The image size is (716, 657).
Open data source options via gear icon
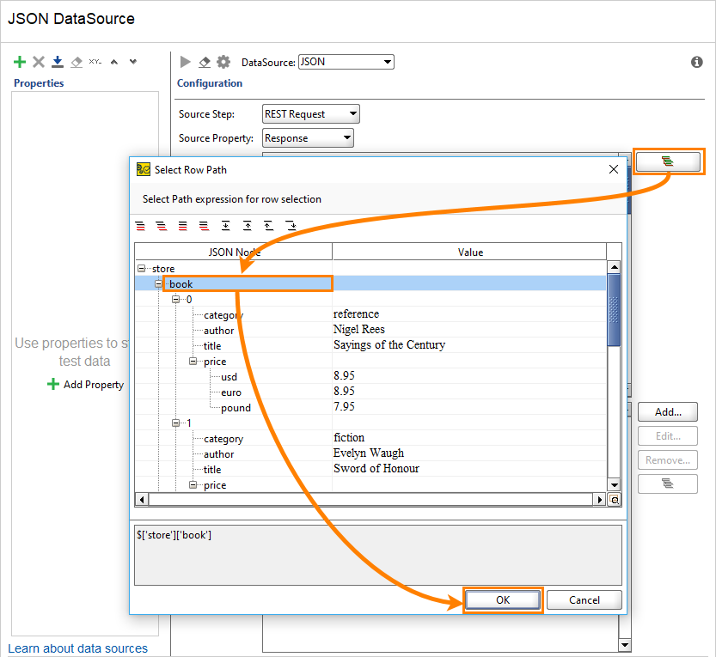pyautogui.click(x=223, y=62)
